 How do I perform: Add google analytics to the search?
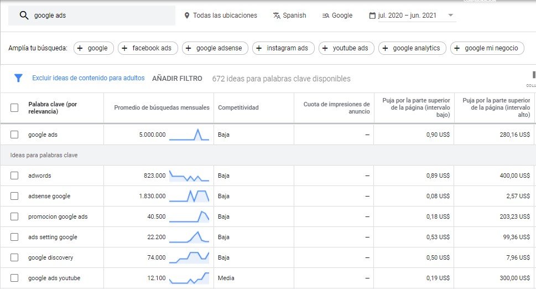click(412, 48)
